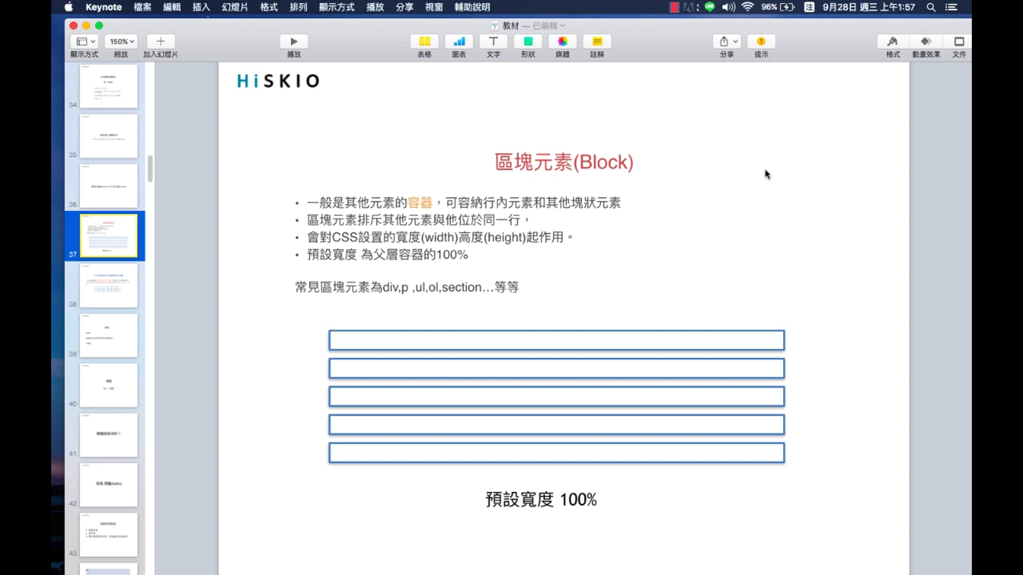Image resolution: width=1023 pixels, height=575 pixels.
Task: Click the Play slideshow button
Action: pyautogui.click(x=294, y=42)
